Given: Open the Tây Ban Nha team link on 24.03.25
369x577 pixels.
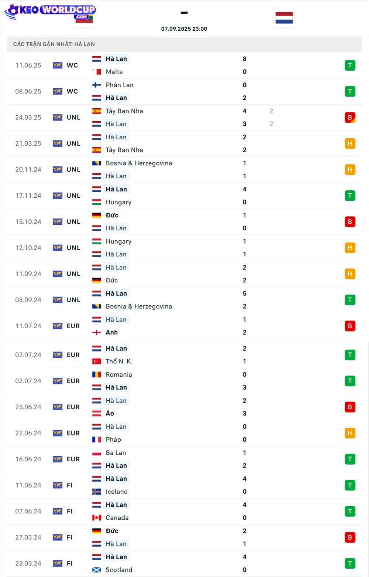Looking at the screenshot, I should [124, 111].
